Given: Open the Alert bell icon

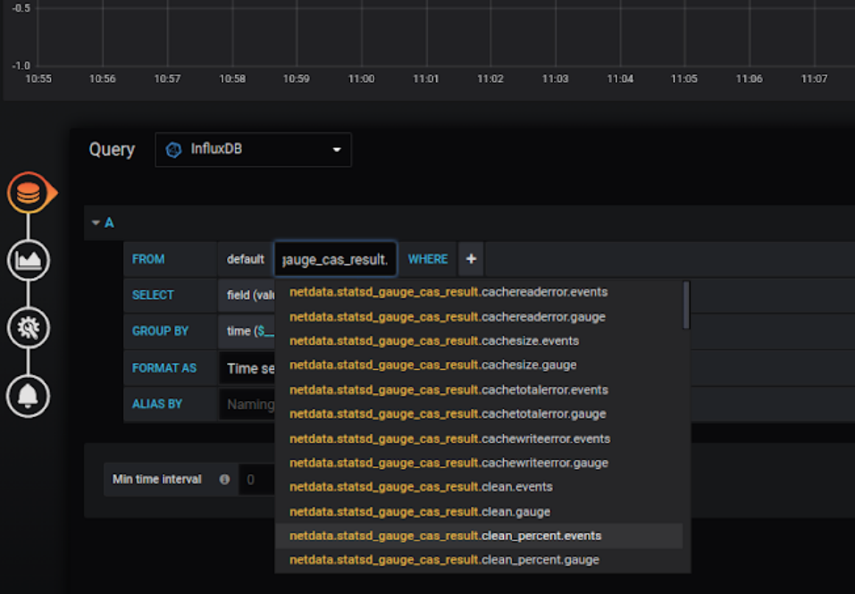Looking at the screenshot, I should pos(28,396).
